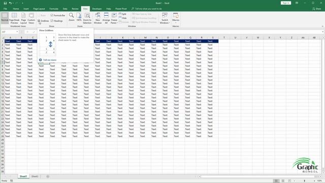This screenshot has height=183, width=325.
Task: Switch to Page Layout view in status bar
Action: click(x=283, y=181)
